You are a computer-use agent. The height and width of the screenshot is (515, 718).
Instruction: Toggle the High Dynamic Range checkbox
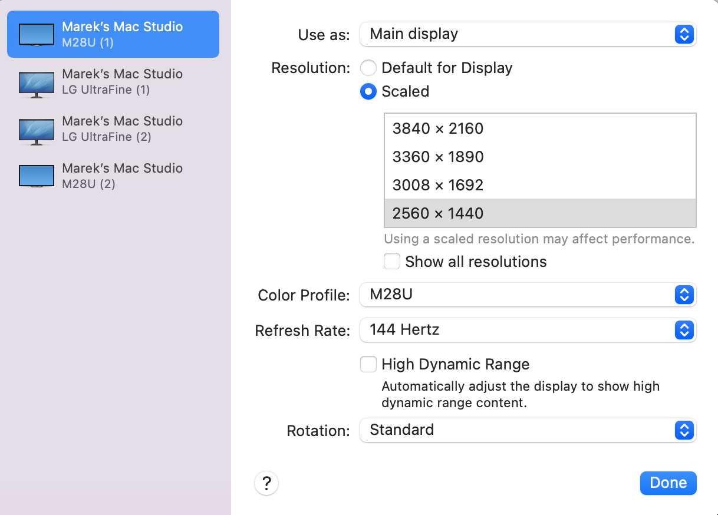(368, 365)
